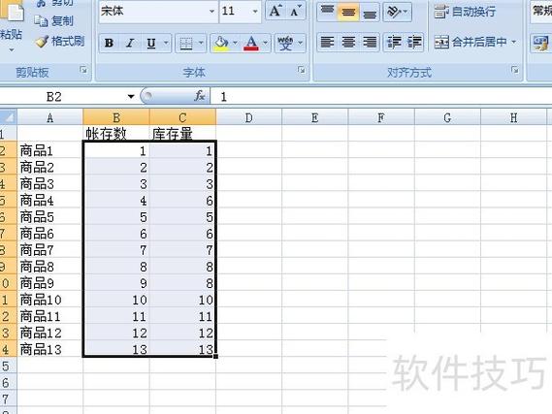Select column A header
Image resolution: width=552 pixels, height=414 pixels.
coord(50,117)
